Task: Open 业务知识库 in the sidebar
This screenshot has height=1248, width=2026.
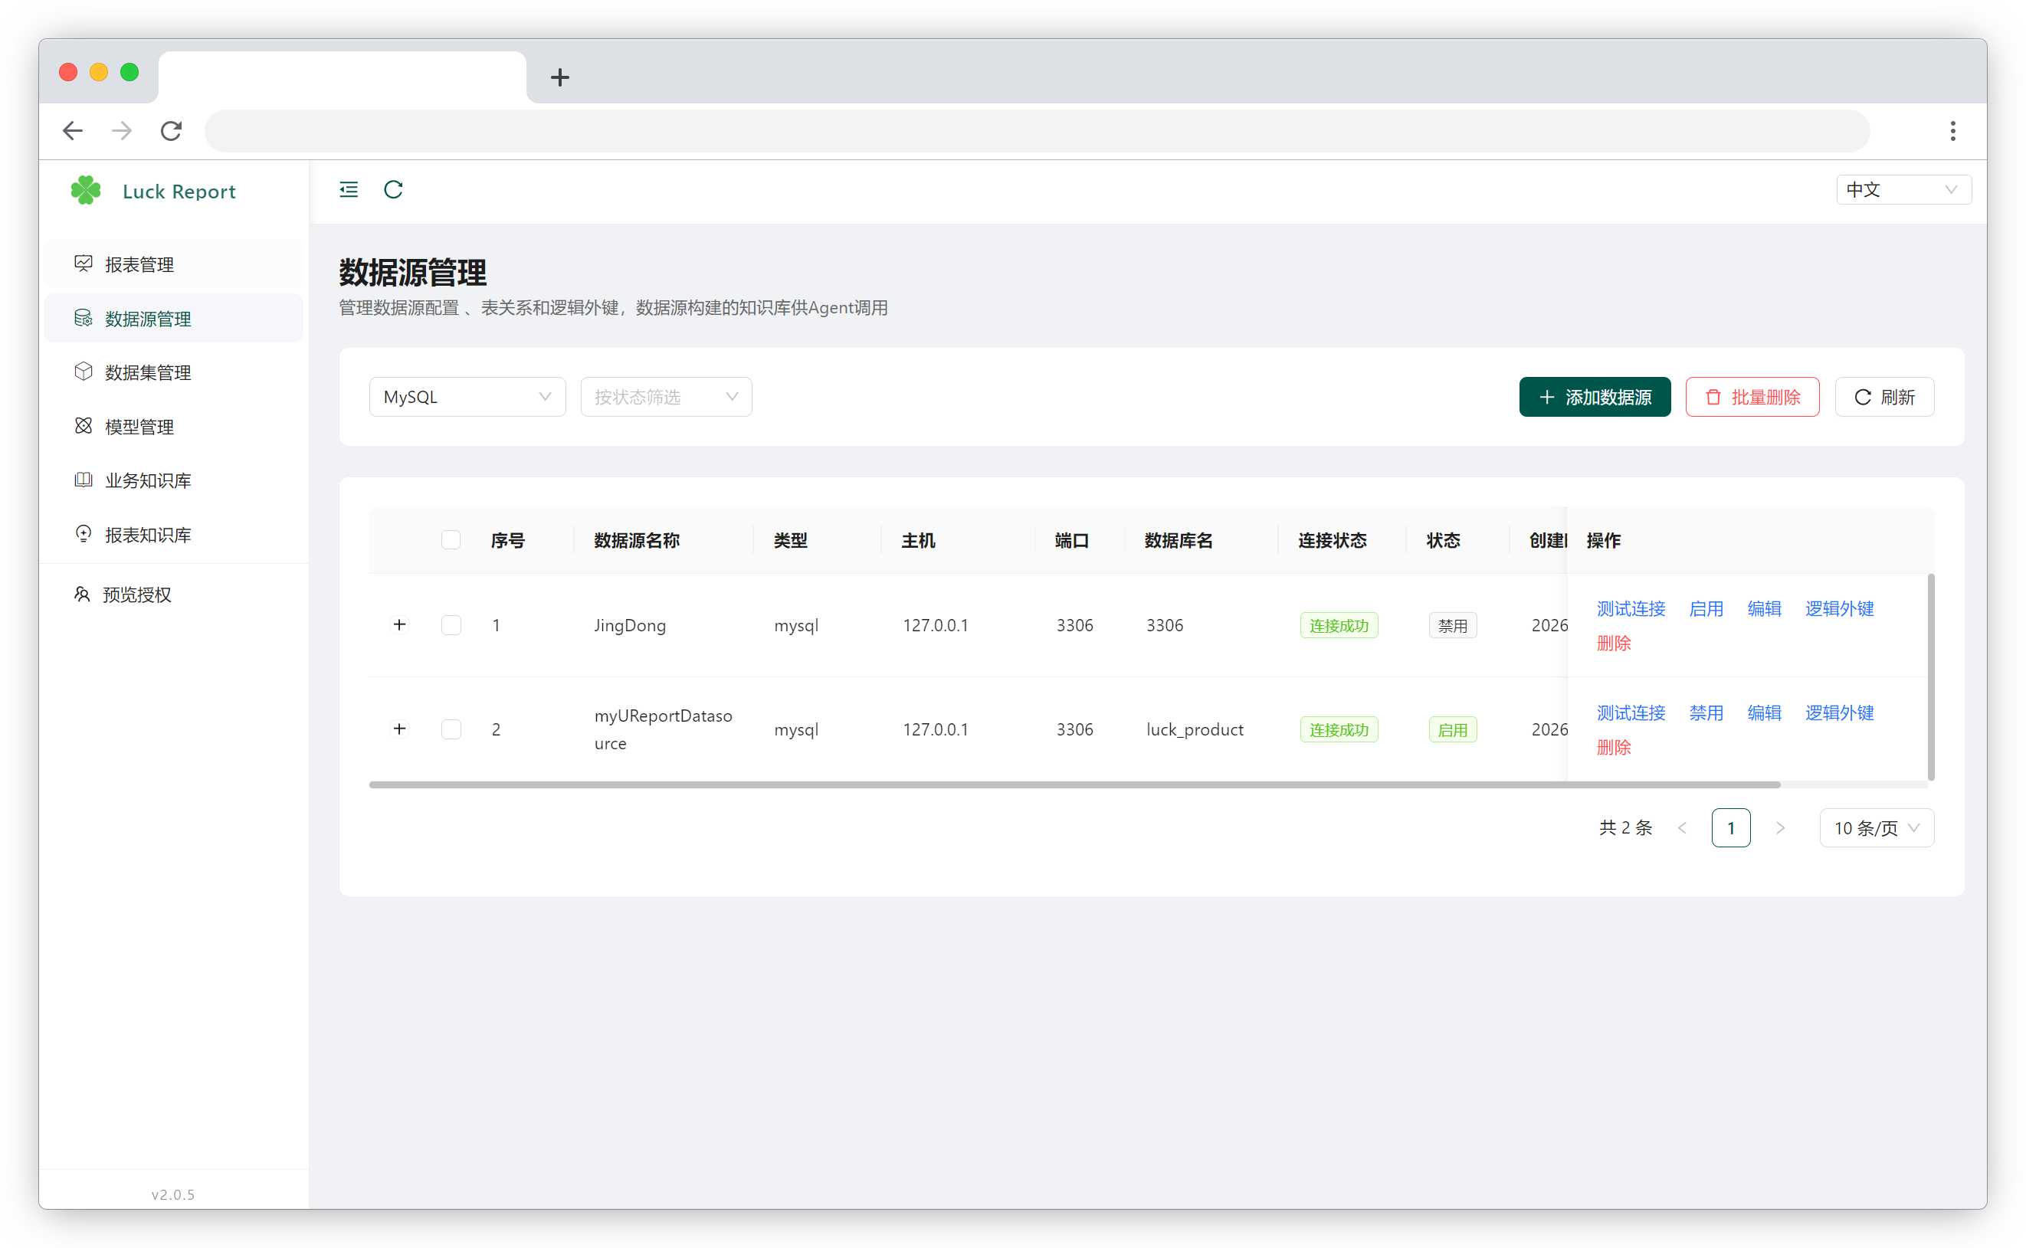Action: pos(174,480)
